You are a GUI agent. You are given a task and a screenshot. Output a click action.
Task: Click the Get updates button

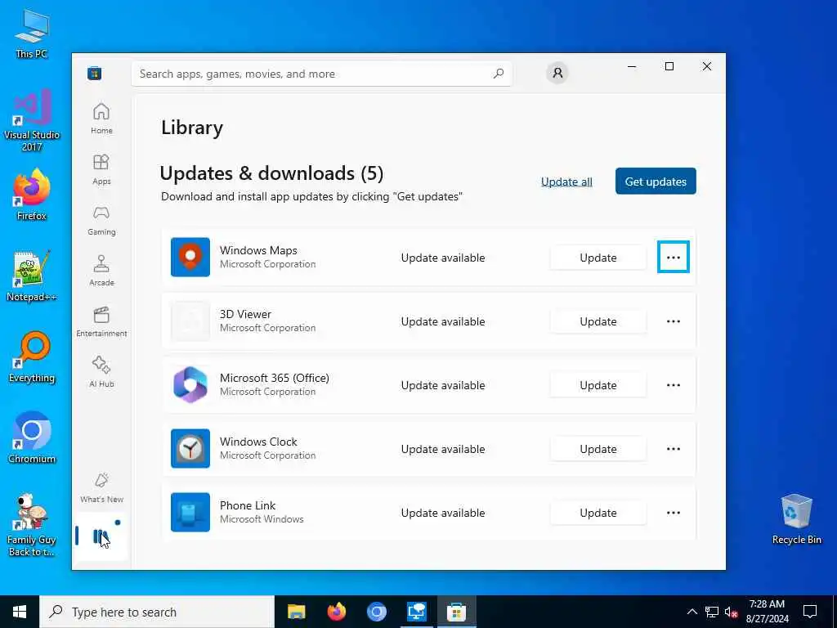click(656, 181)
